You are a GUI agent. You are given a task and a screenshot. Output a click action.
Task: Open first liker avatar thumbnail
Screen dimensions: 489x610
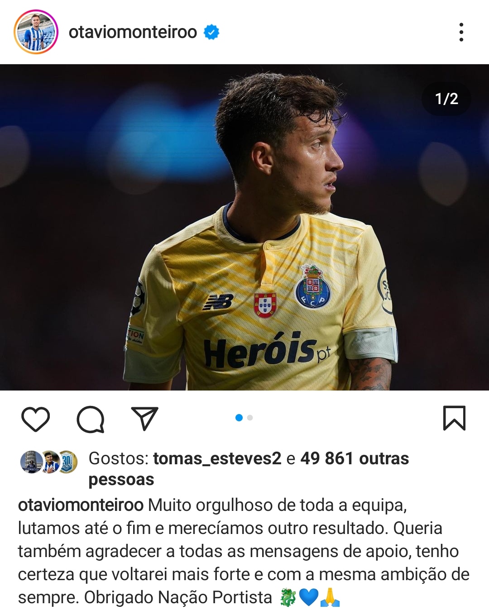pos(31,462)
